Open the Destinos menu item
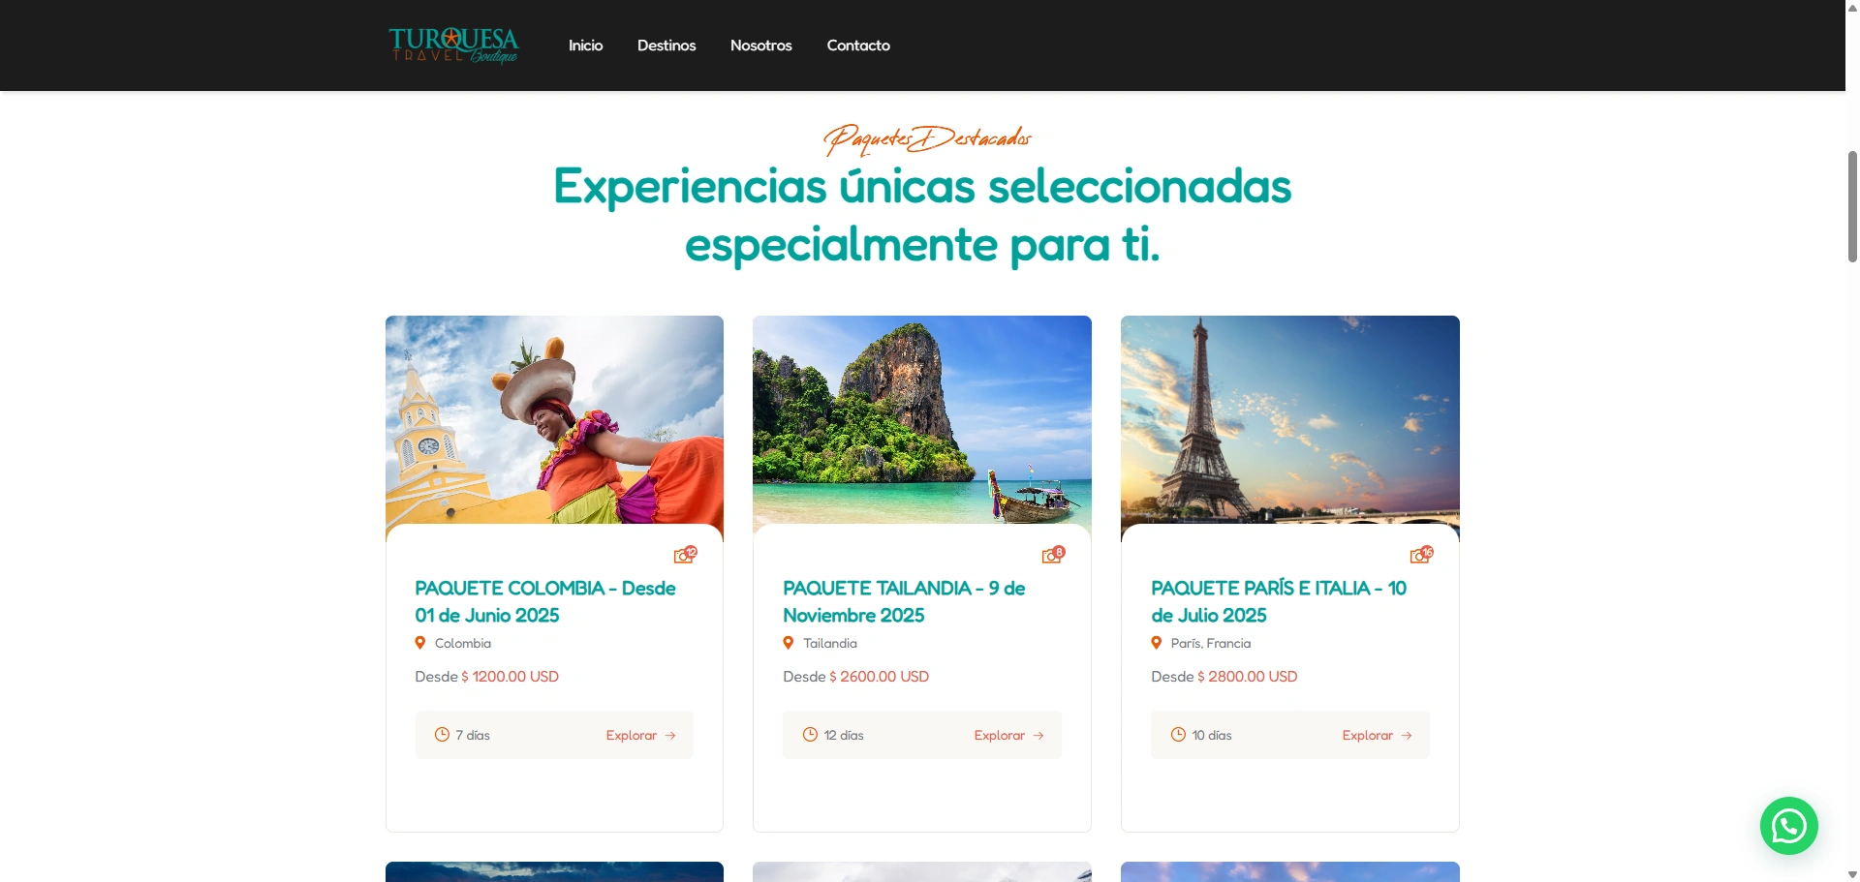Screen dimensions: 1860x882 pos(666,46)
